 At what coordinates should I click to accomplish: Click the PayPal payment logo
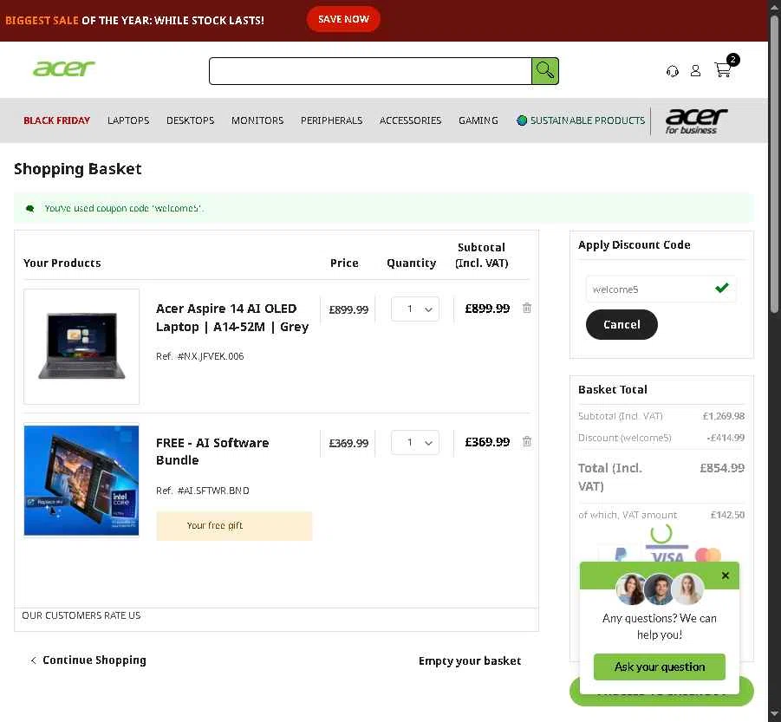[620, 554]
